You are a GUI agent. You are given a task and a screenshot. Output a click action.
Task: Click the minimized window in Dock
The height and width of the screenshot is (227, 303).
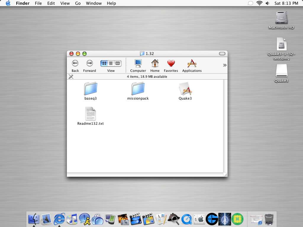coord(256,220)
